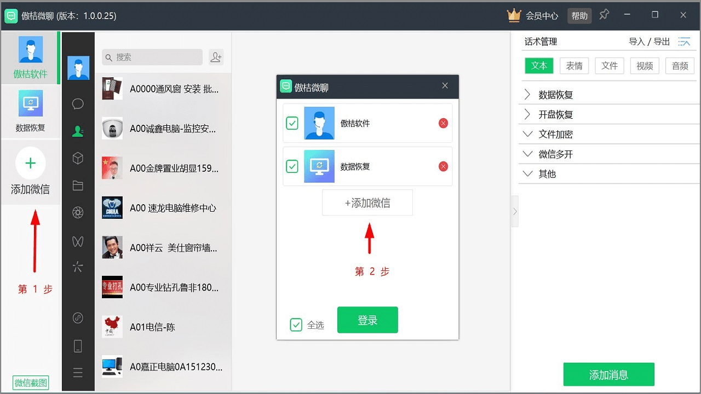Collapse the 文件加密 category
The width and height of the screenshot is (701, 394).
point(527,134)
